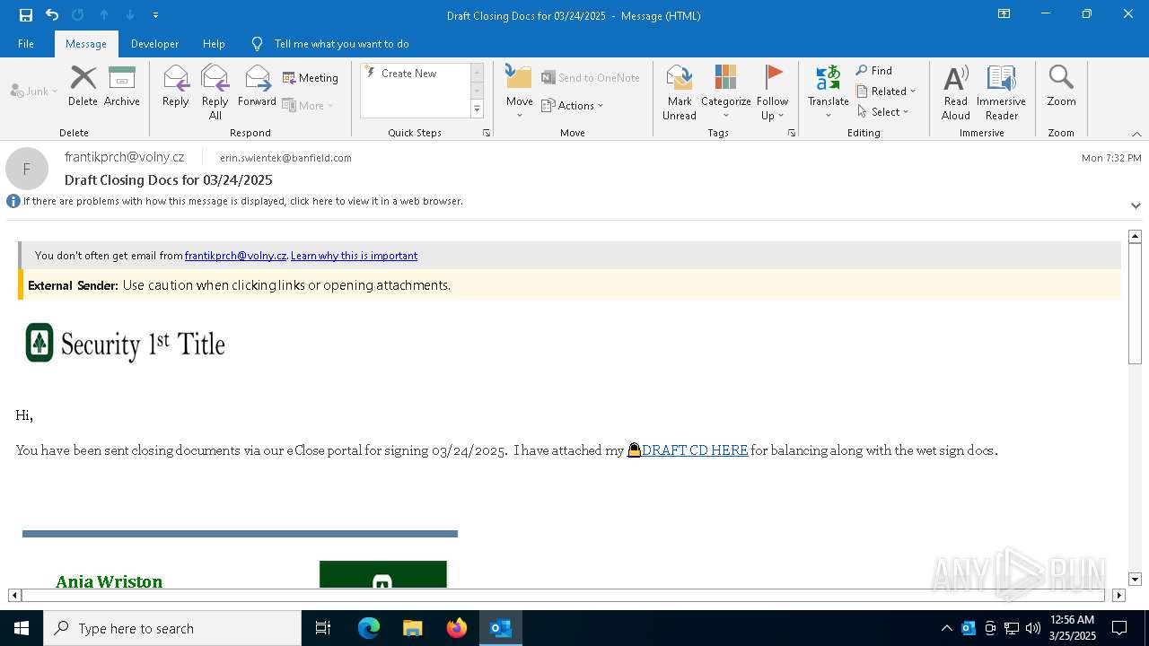Open the Junk dropdown

[34, 91]
